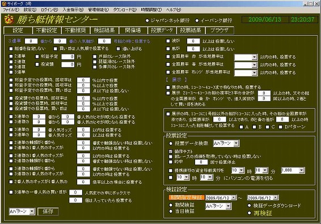The height and width of the screenshot is (224, 321).
Task: Open the 設定(S) menu in menu bar
Action: [x=30, y=10]
